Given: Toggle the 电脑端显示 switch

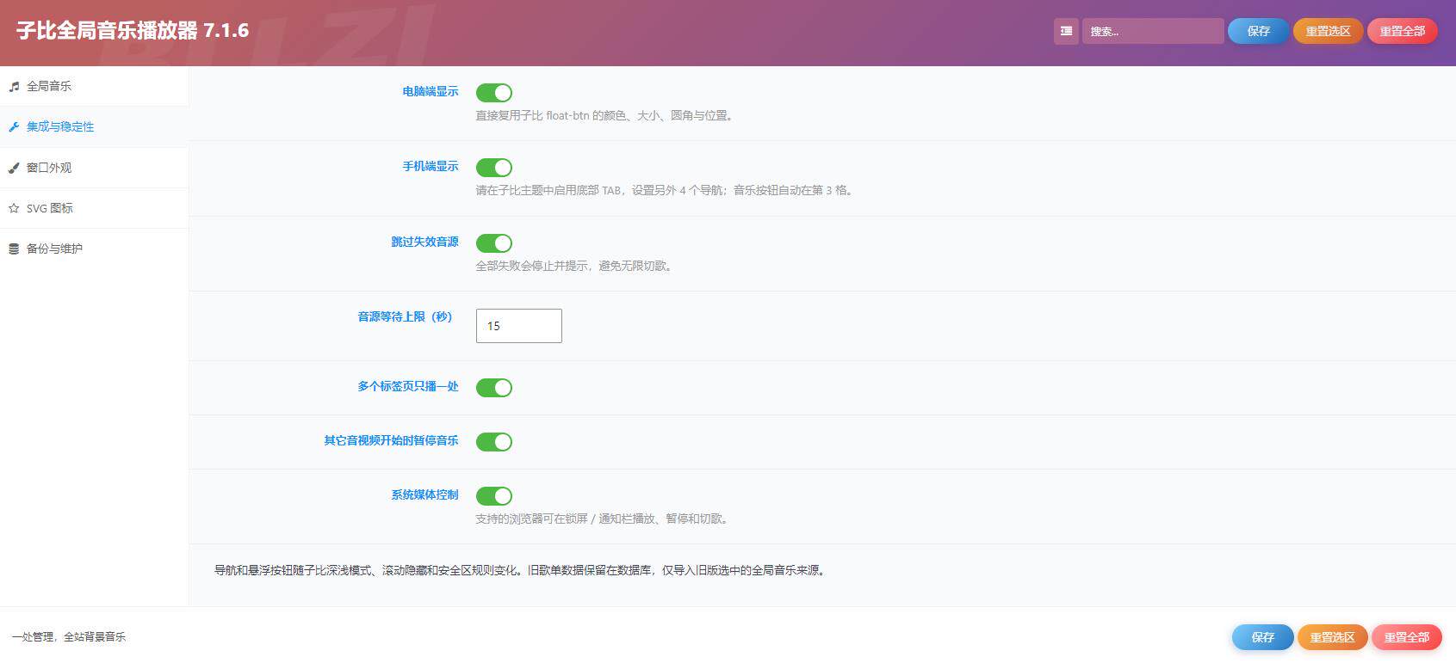Looking at the screenshot, I should tap(494, 92).
